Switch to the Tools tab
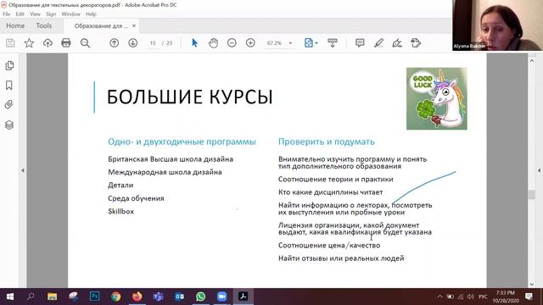Viewport: 543px width, 305px height. (43, 26)
